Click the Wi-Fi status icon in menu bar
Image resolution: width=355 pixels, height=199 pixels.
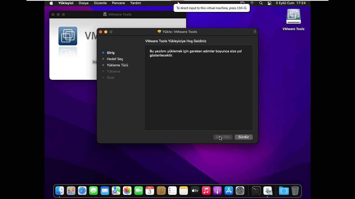(252, 3)
